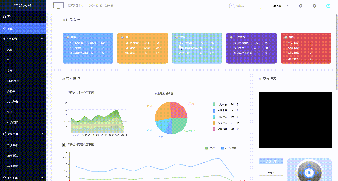Click the right arrow on camera PTZ control
This screenshot has height=181, width=338.
click(317, 173)
